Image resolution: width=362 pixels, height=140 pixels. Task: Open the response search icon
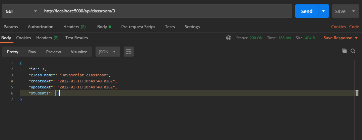353,51
